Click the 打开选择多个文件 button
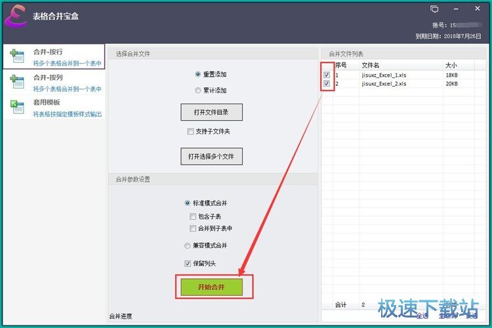Image resolution: width=492 pixels, height=328 pixels. tap(211, 156)
